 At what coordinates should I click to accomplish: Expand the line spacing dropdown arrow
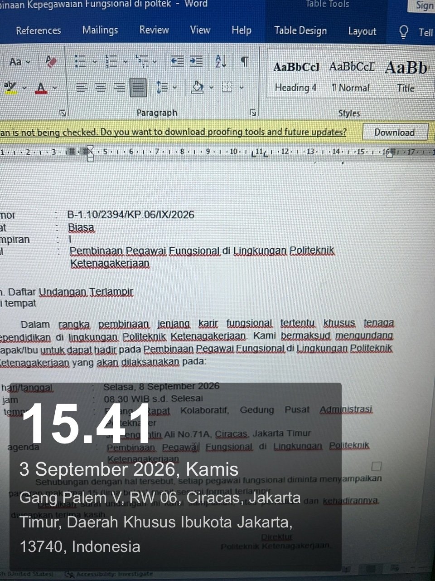click(x=175, y=88)
